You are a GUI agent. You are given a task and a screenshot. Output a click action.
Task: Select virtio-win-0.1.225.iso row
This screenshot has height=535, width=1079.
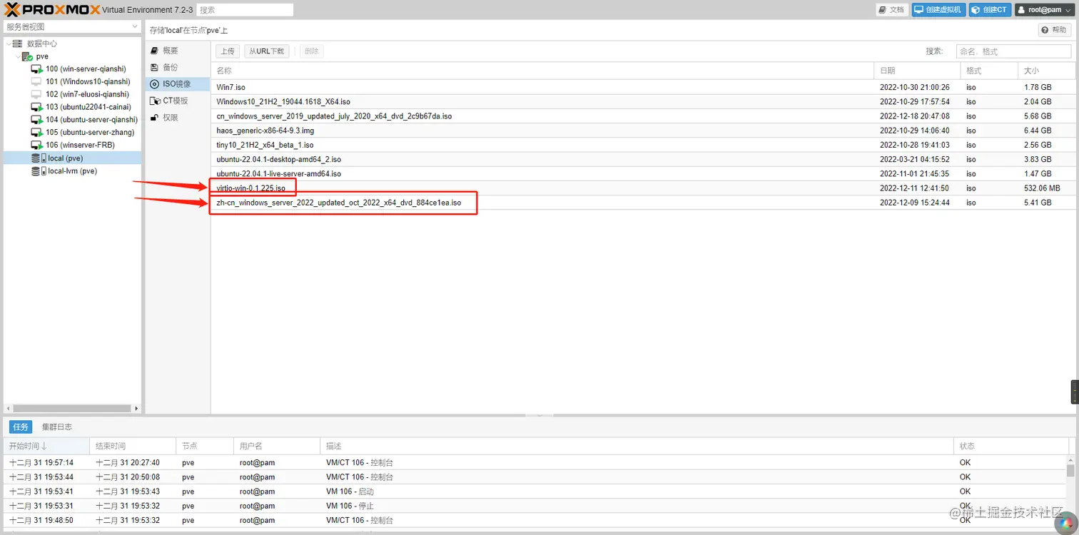[x=642, y=188]
